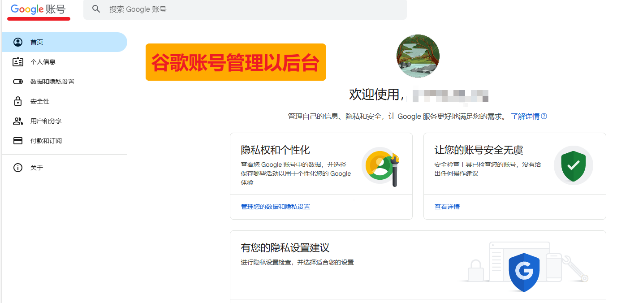Open the 首页 sidebar item

point(64,42)
